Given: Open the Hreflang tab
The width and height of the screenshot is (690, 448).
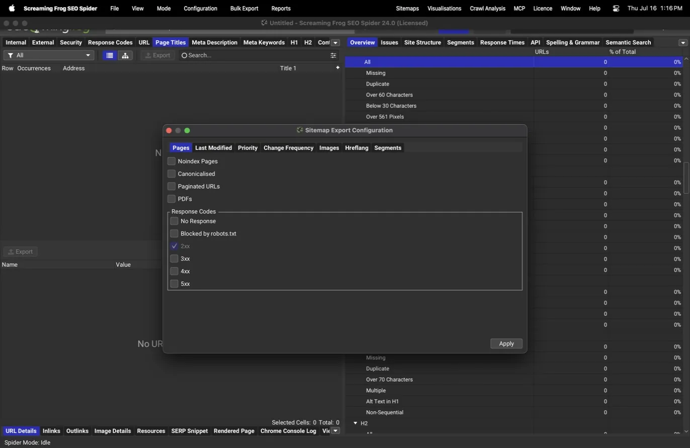Looking at the screenshot, I should (x=357, y=148).
